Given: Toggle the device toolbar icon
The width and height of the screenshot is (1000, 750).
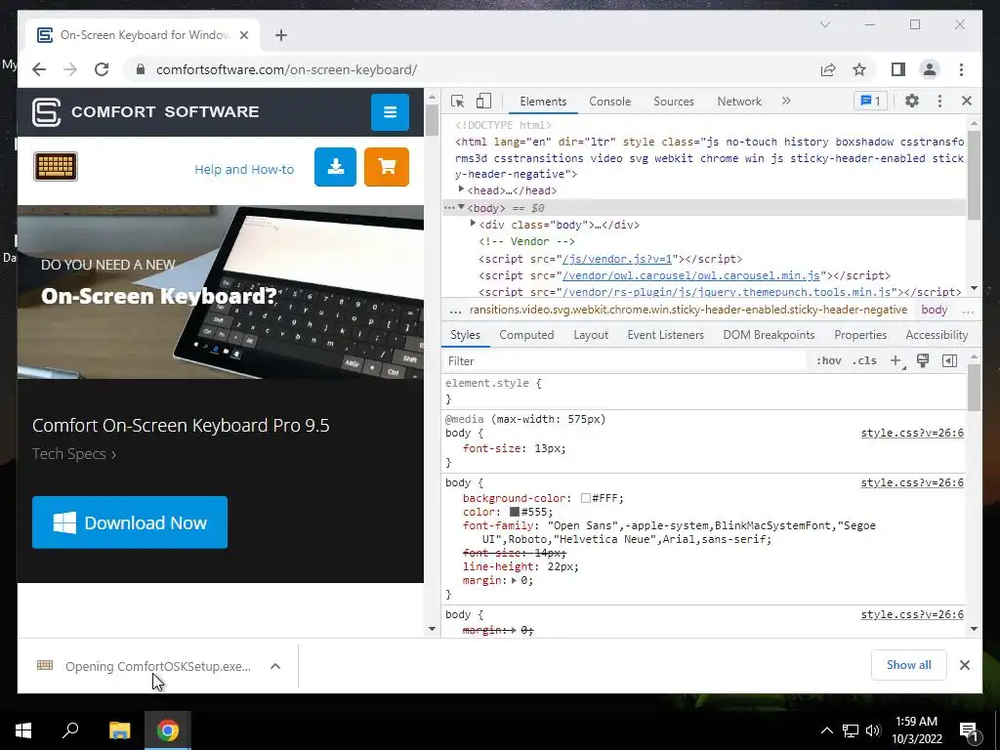Looking at the screenshot, I should pos(484,101).
